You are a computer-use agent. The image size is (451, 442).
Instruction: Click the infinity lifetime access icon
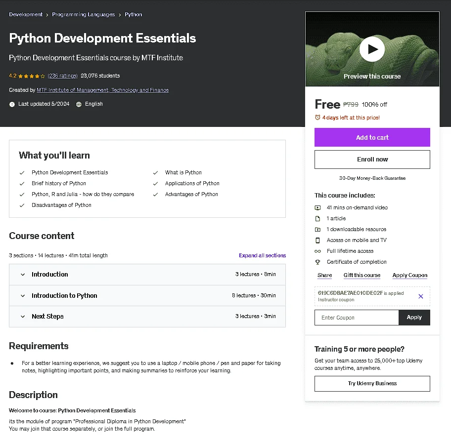(317, 251)
